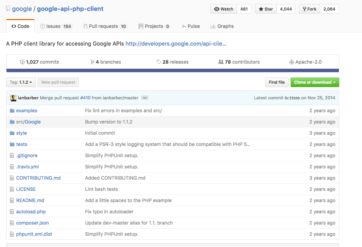Viewport: 362px width, 247px height.
Task: Open the Tag 1.1.2 dropdown
Action: pyautogui.click(x=21, y=82)
